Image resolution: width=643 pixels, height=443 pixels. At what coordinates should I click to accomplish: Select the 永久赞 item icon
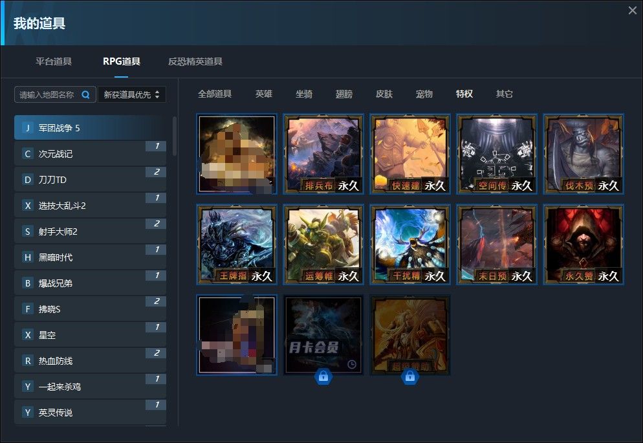click(x=583, y=244)
